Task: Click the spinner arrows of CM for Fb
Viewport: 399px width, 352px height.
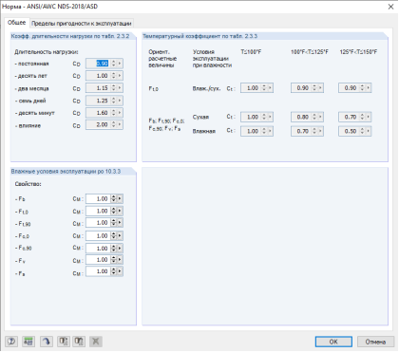Action: click(x=114, y=198)
